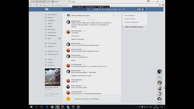Click Никита Гришин name in chat
Viewport: 194px width, 109px height.
76,86
